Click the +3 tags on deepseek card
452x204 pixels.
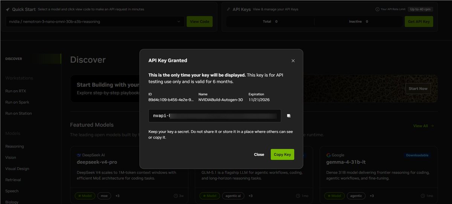tap(118, 196)
